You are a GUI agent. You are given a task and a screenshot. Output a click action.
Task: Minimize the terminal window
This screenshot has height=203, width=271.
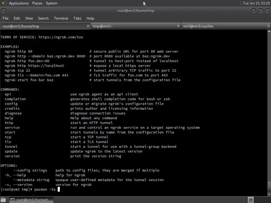[x=254, y=11]
